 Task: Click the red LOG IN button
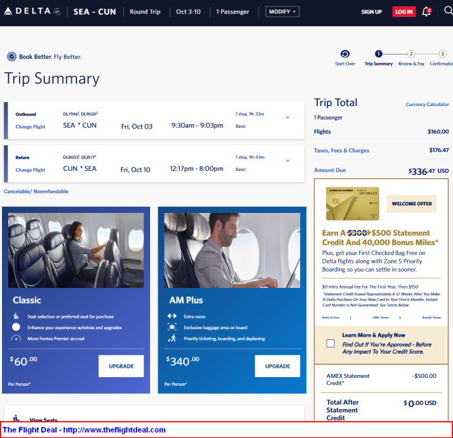tap(404, 12)
